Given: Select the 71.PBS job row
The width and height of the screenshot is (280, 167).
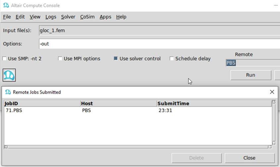Looking at the screenshot, I should click(138, 111).
